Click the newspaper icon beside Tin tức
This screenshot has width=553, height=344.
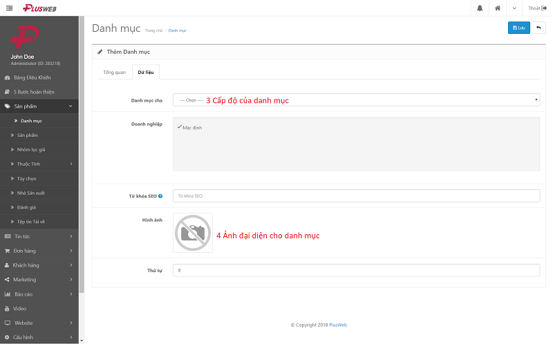8,236
